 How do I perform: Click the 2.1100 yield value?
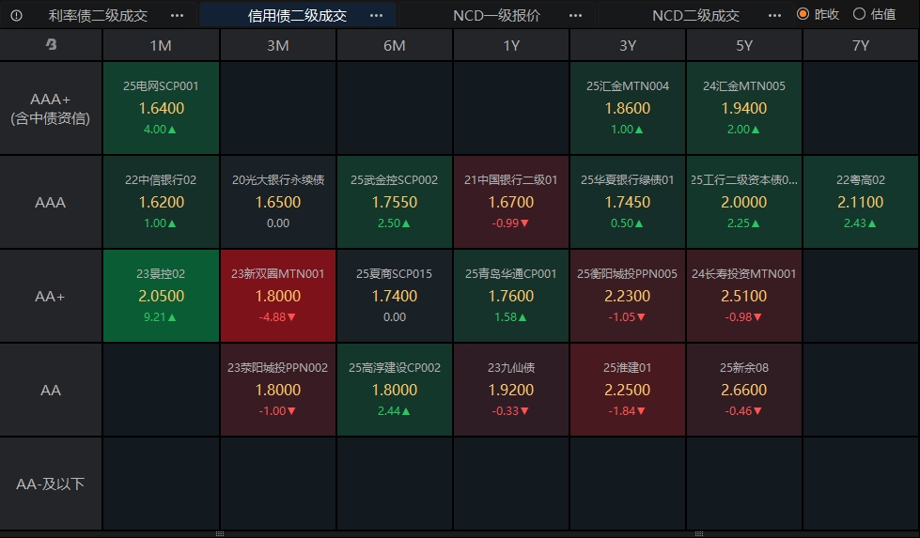[861, 202]
